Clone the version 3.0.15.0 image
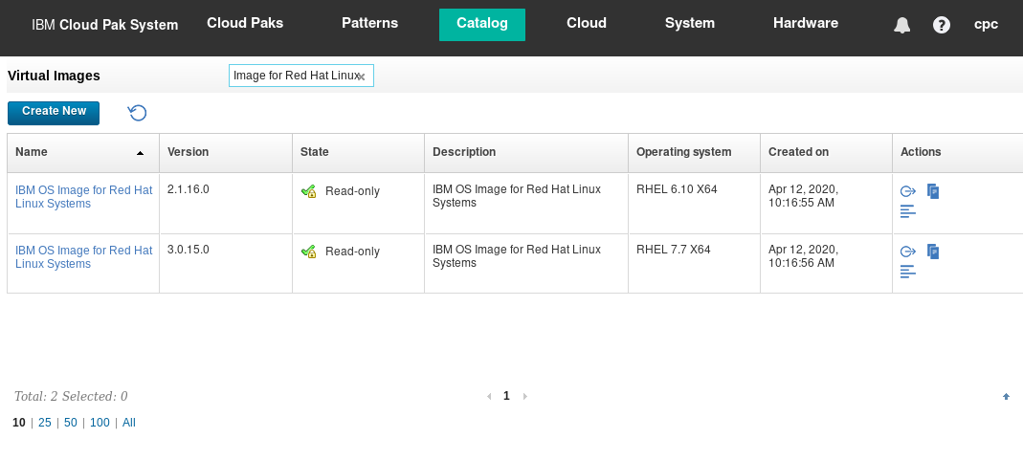Image resolution: width=1023 pixels, height=460 pixels. (933, 252)
